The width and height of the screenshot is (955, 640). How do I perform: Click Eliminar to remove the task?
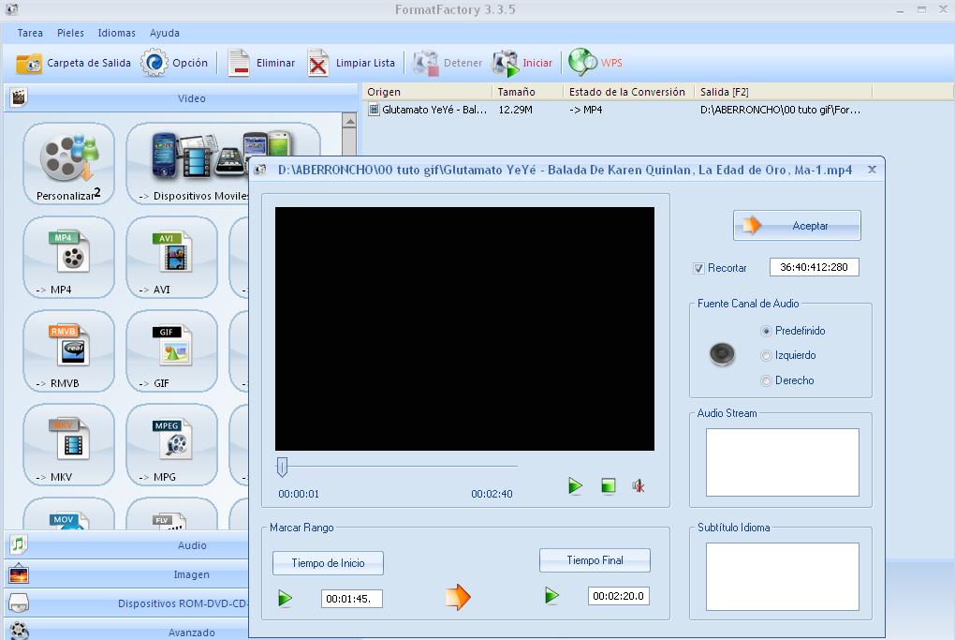tap(261, 63)
